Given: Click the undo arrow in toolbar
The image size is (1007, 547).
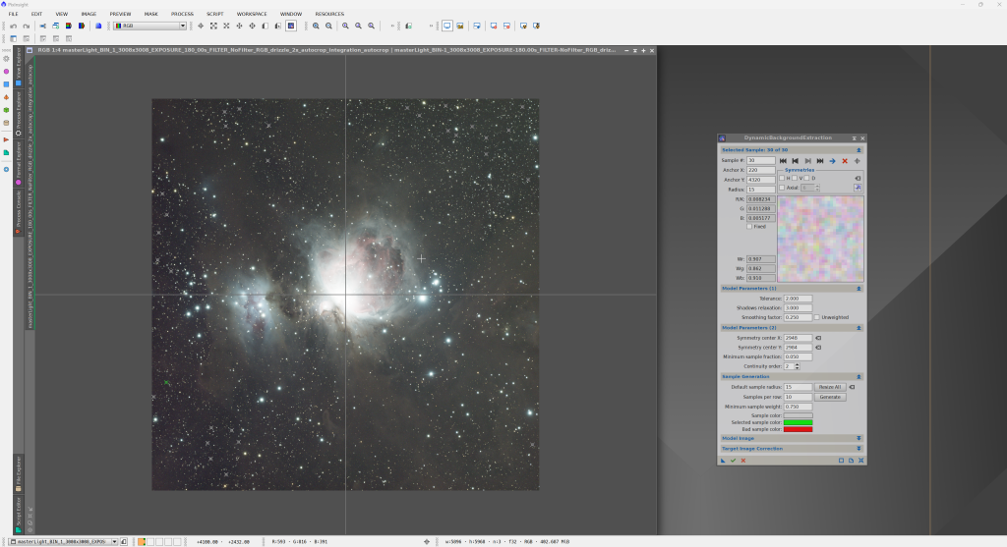Looking at the screenshot, I should coord(15,26).
